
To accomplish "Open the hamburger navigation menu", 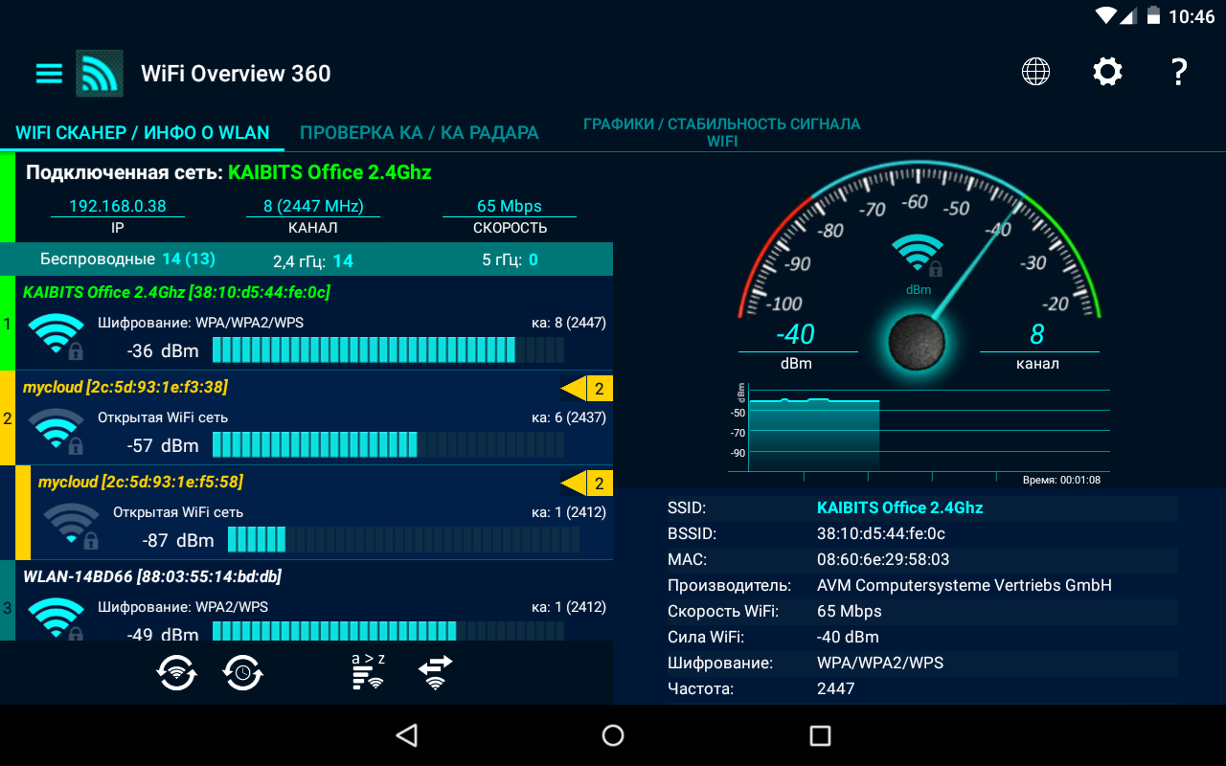I will click(x=49, y=73).
